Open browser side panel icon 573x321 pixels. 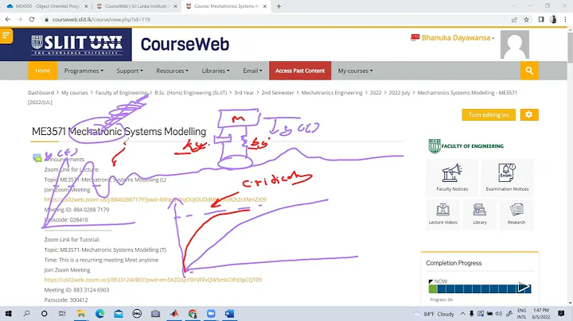point(541,19)
